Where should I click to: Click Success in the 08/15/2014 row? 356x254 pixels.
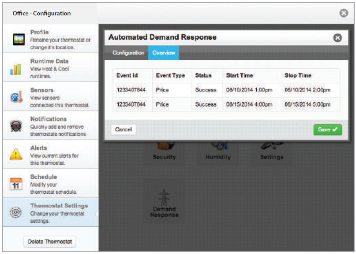206,104
